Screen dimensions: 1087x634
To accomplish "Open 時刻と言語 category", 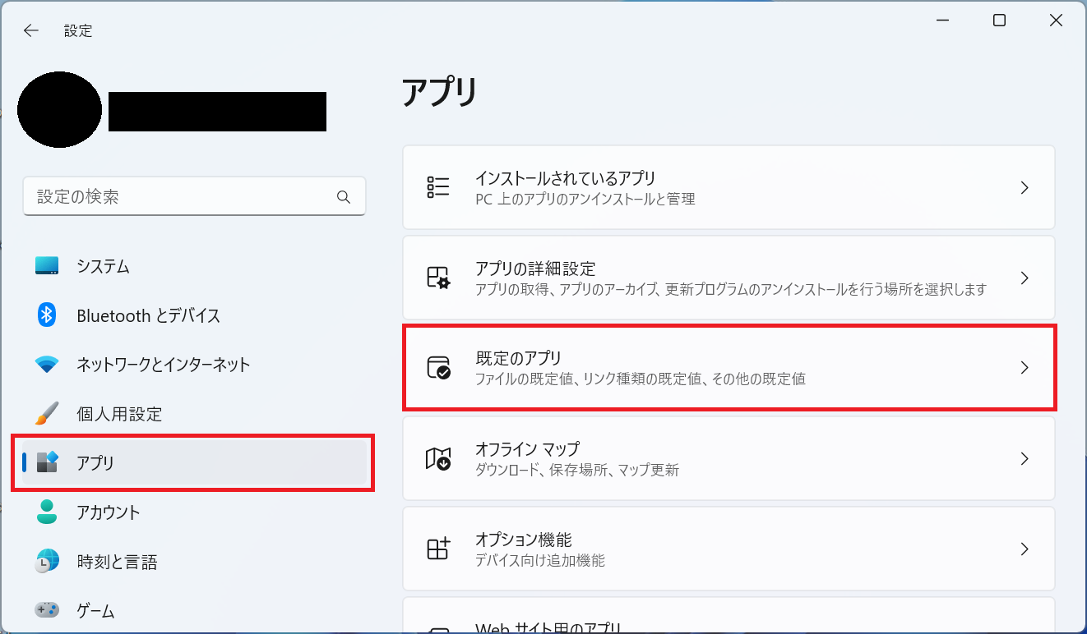I will [194, 562].
